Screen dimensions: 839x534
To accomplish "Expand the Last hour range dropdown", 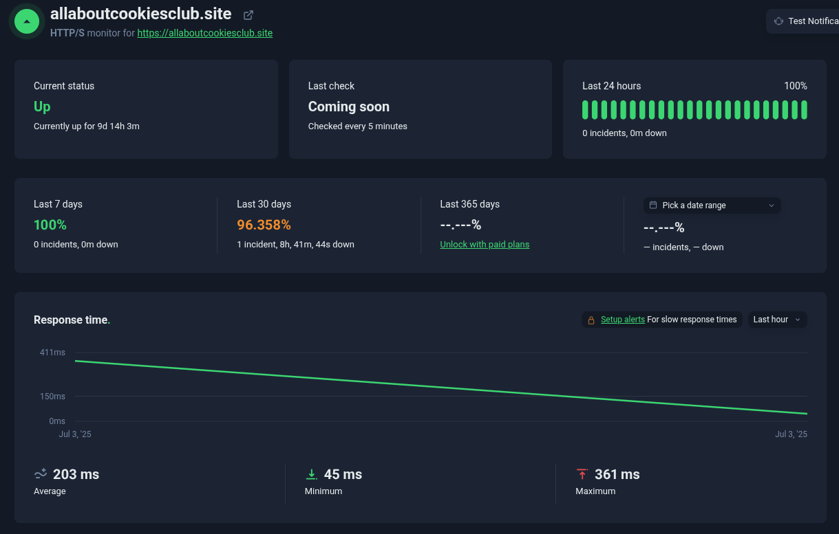I will tap(778, 320).
